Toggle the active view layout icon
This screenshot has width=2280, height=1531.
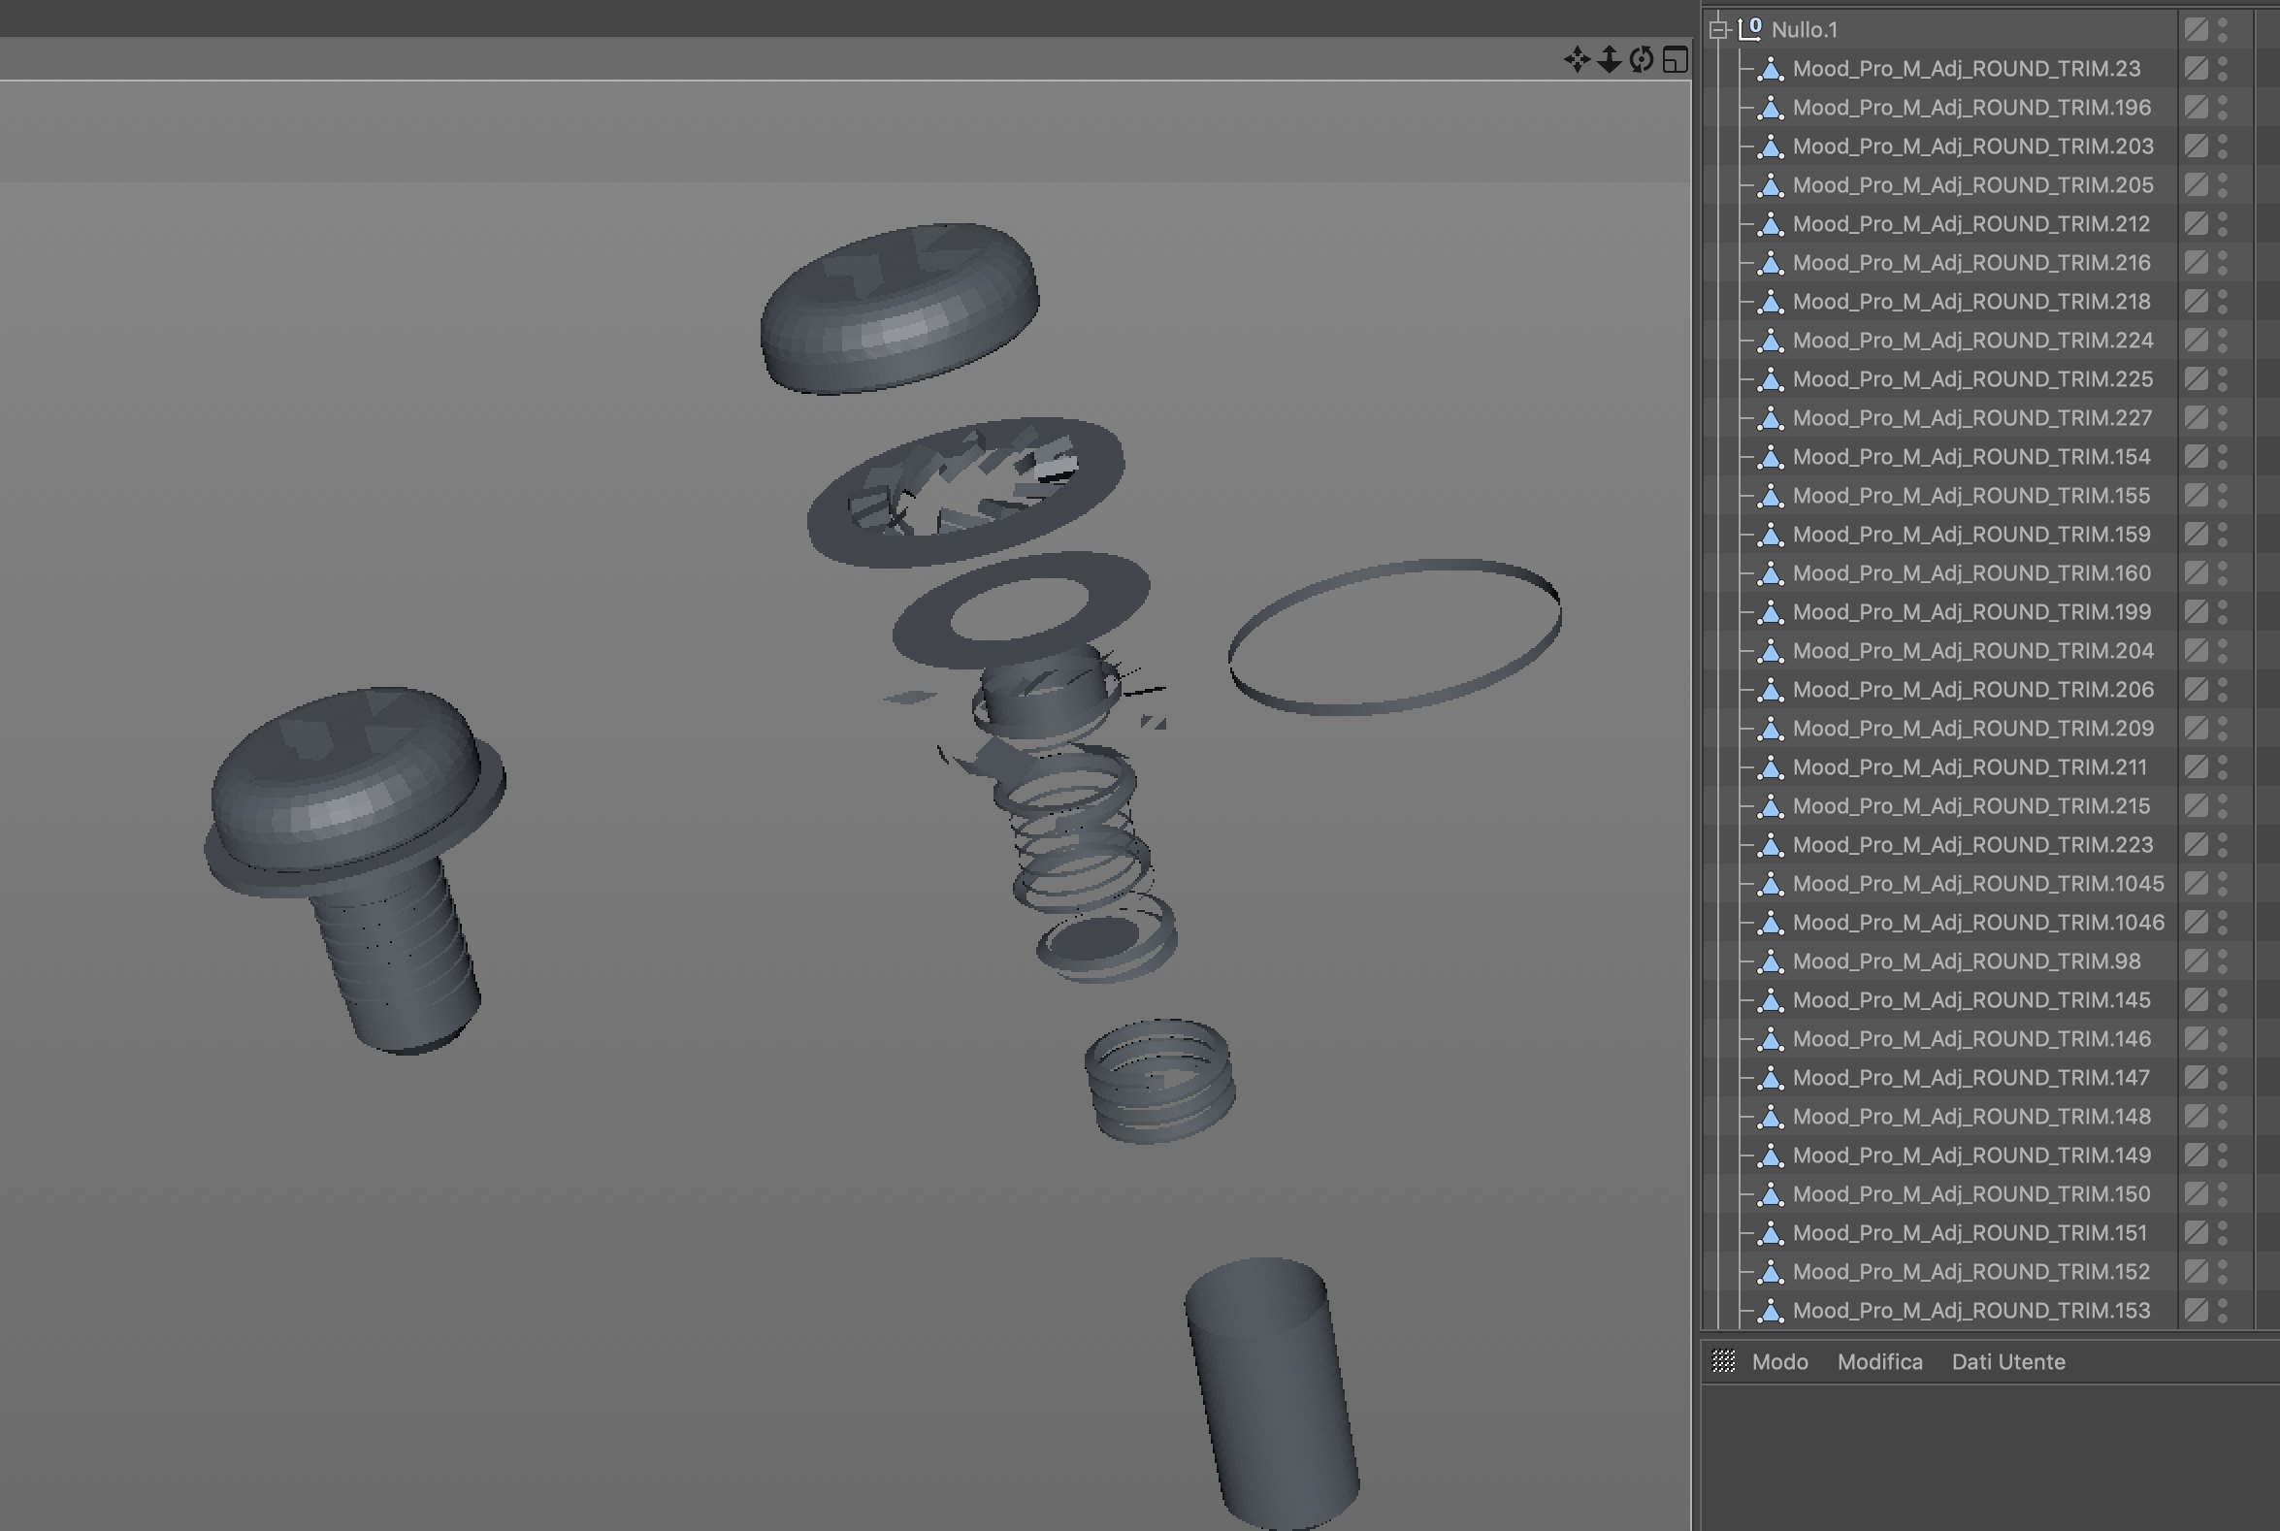tap(1675, 59)
